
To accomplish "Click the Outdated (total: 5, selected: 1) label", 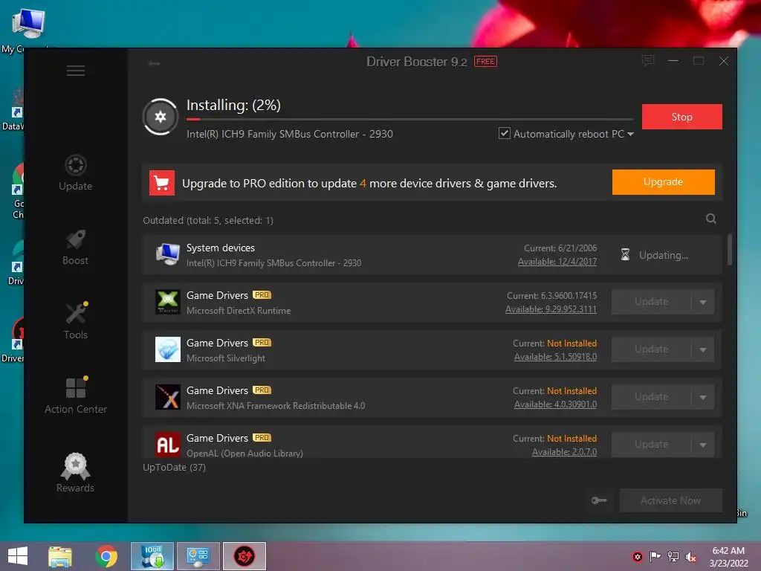I will click(x=208, y=220).
